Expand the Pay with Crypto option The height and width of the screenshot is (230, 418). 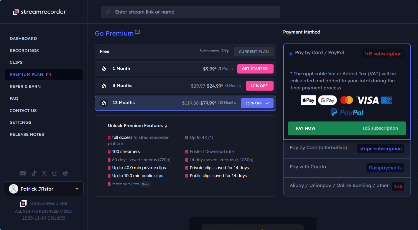point(308,167)
